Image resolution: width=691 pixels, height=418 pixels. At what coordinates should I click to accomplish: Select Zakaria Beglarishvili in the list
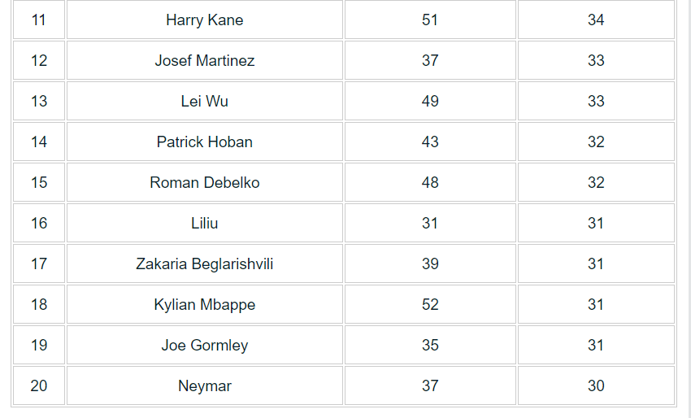[x=205, y=263]
